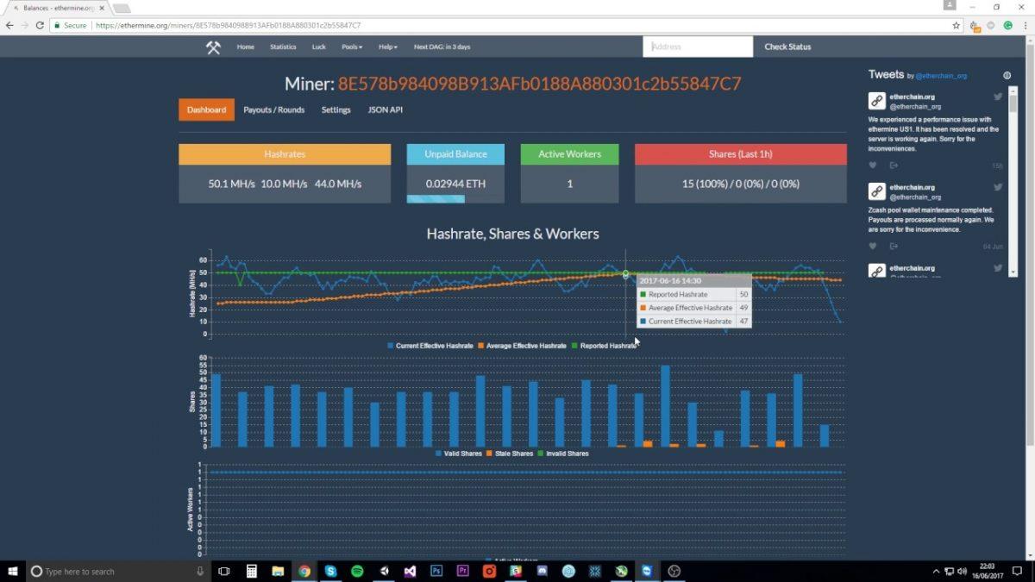Open the JSON API tab
Image resolution: width=1035 pixels, height=582 pixels.
[385, 110]
